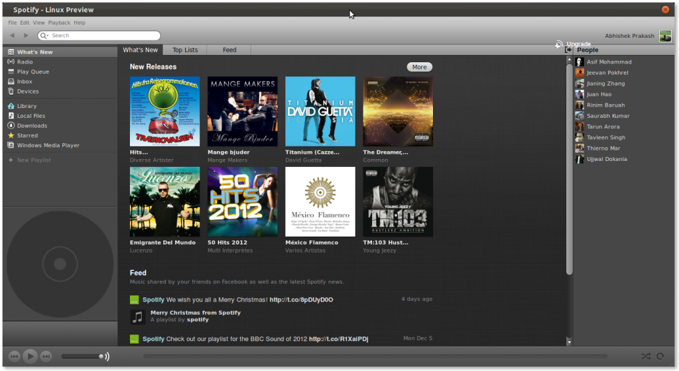Open the http://t.co/R1XaiPDj link
Screen dimensions: 679x371
339,339
